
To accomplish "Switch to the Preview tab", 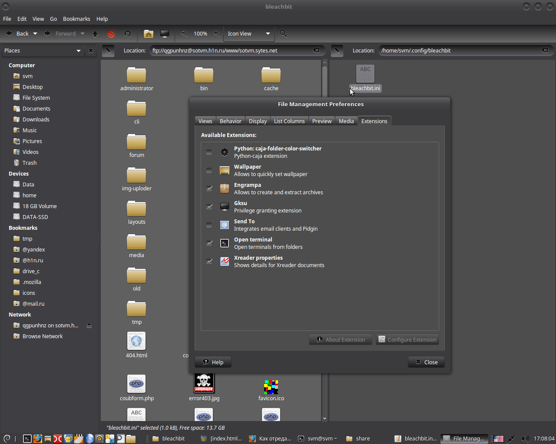I will [321, 121].
